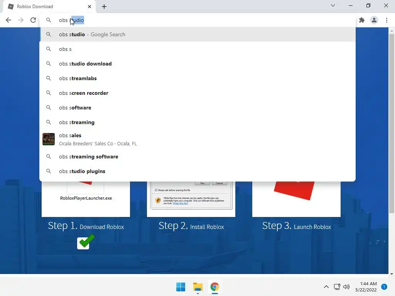Open File Explorer from taskbar
Viewport: 395px width, 296px height.
(198, 287)
